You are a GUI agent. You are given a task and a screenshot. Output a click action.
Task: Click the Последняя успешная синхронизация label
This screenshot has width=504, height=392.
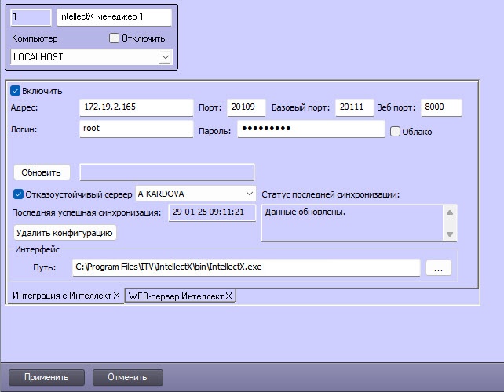pyautogui.click(x=86, y=212)
